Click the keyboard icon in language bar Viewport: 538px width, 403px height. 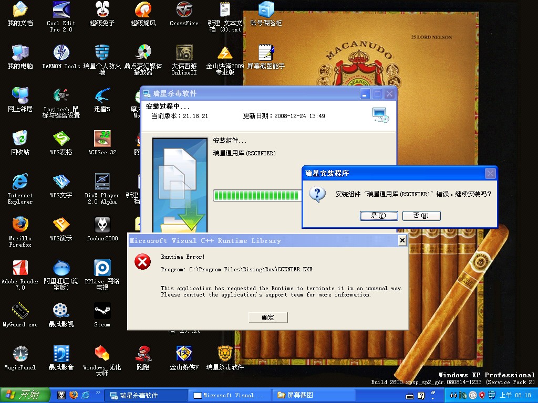point(410,396)
